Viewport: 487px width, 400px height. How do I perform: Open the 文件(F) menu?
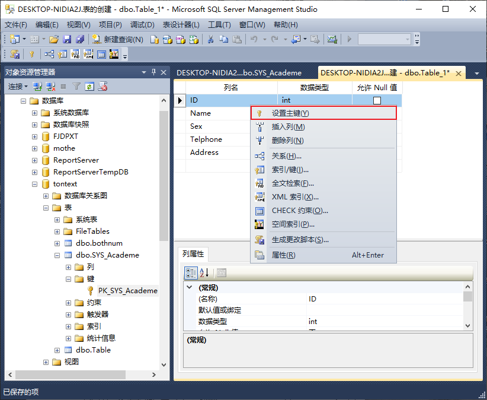coord(16,24)
